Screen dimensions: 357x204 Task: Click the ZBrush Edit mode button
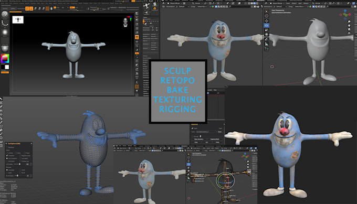click(x=27, y=8)
